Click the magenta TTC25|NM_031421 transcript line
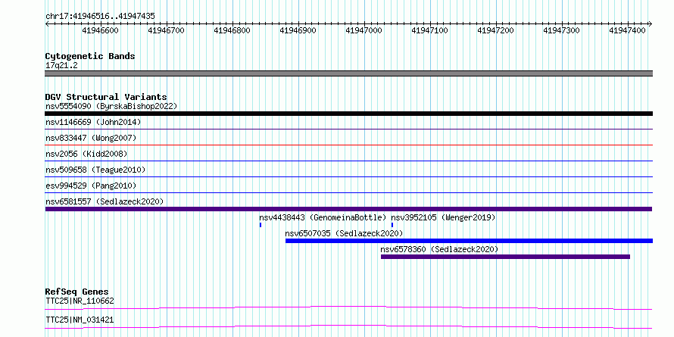 tap(348, 326)
